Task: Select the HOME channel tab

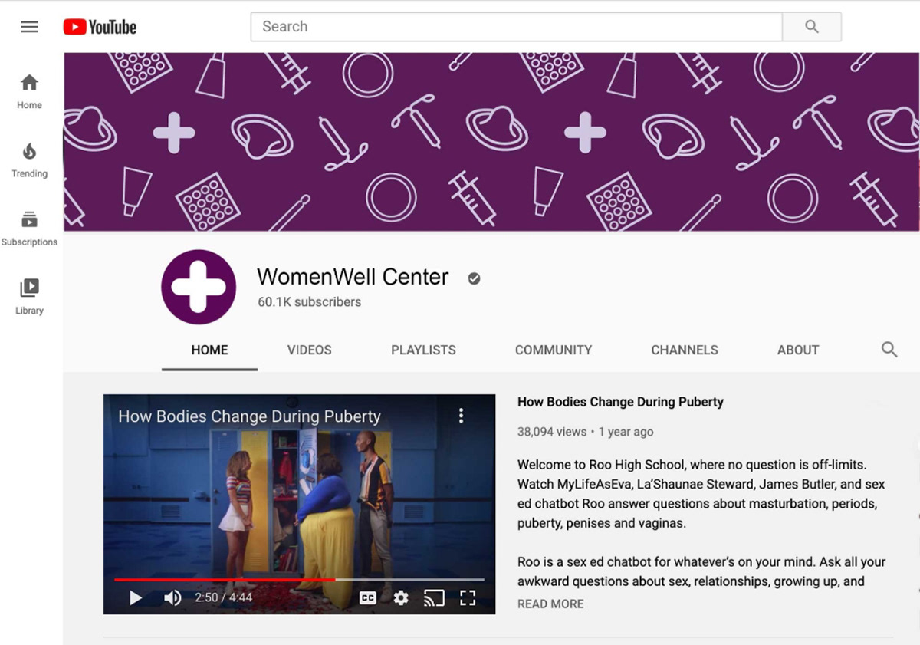Action: [209, 350]
